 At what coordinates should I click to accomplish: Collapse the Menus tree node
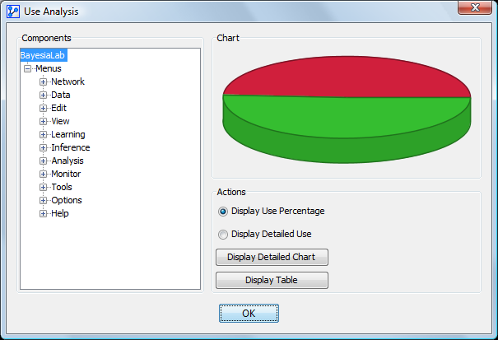(28, 69)
